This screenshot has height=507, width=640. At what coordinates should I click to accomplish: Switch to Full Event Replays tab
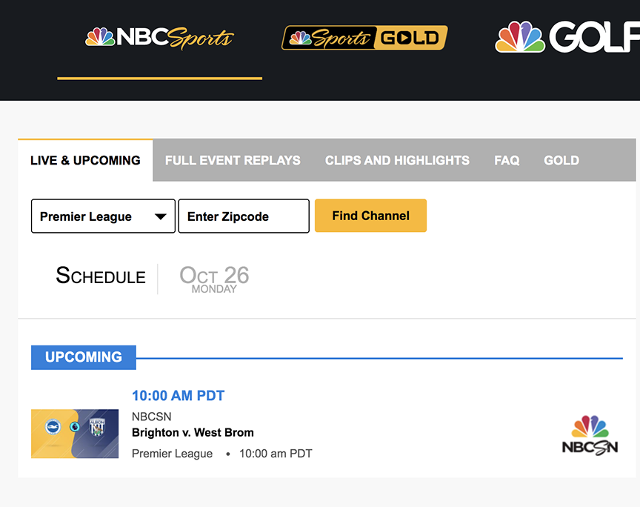tap(233, 160)
